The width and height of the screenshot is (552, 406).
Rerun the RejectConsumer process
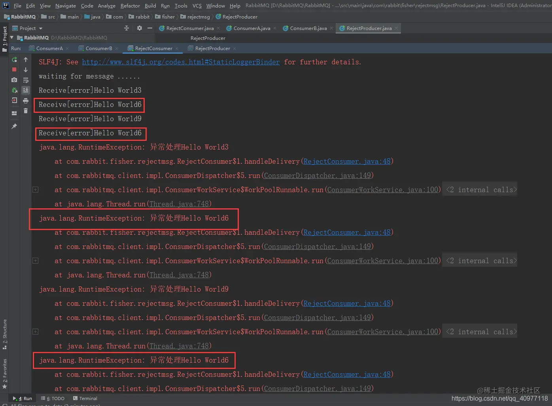click(14, 60)
